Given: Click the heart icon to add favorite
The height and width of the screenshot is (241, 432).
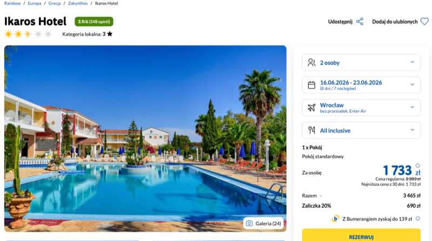Looking at the screenshot, I should coord(424,22).
